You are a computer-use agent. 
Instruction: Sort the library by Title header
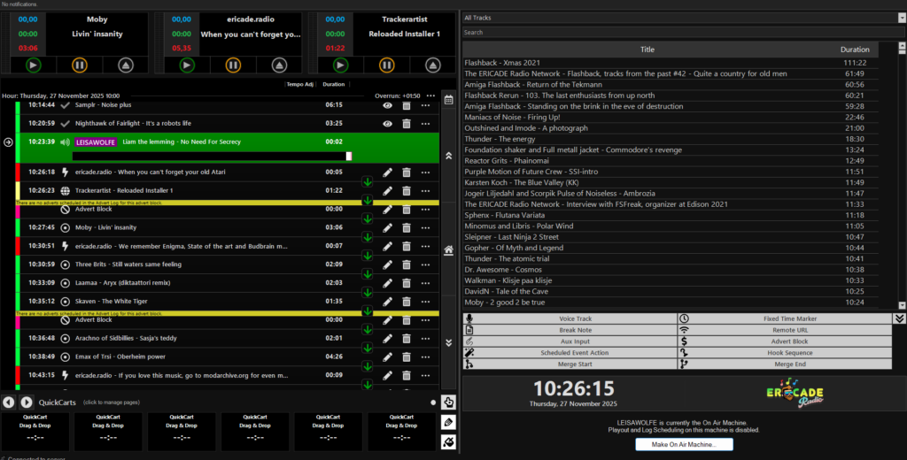click(x=647, y=50)
